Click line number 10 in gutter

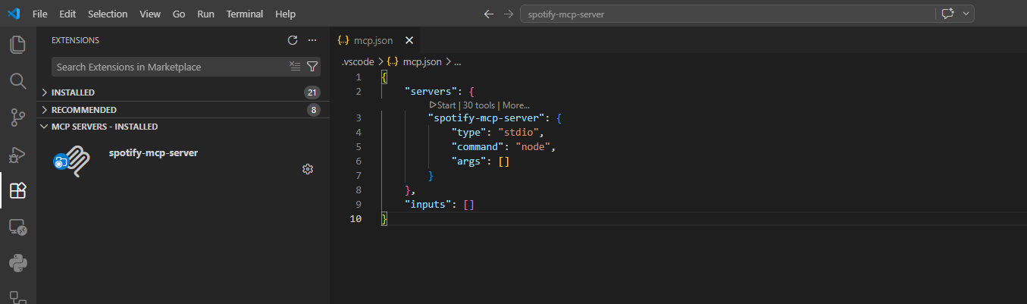[x=355, y=219]
